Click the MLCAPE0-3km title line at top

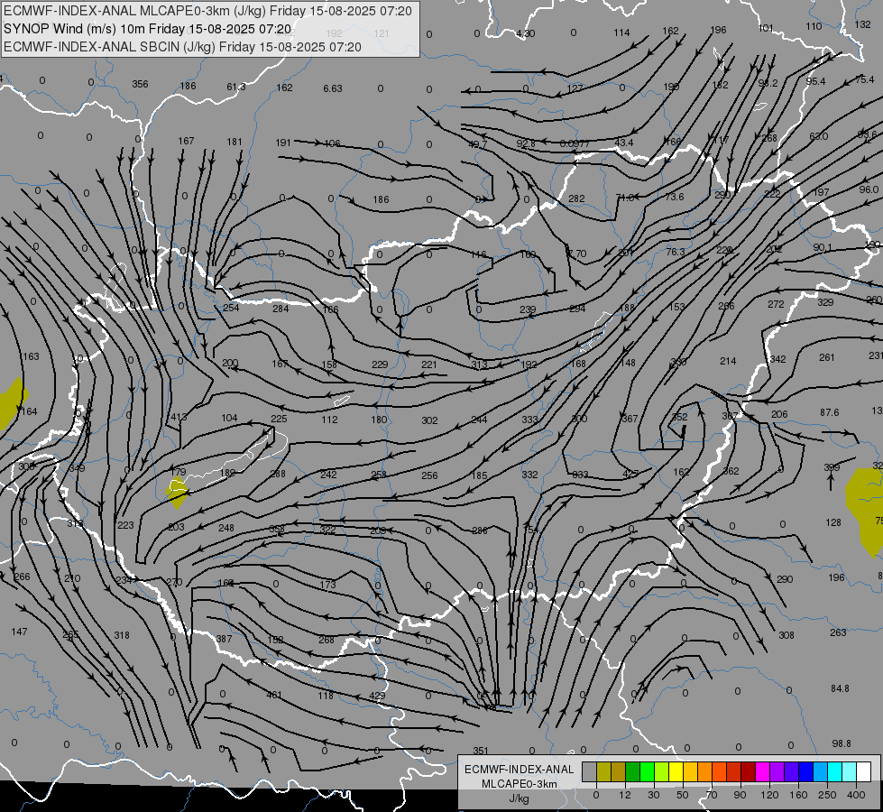(x=207, y=11)
